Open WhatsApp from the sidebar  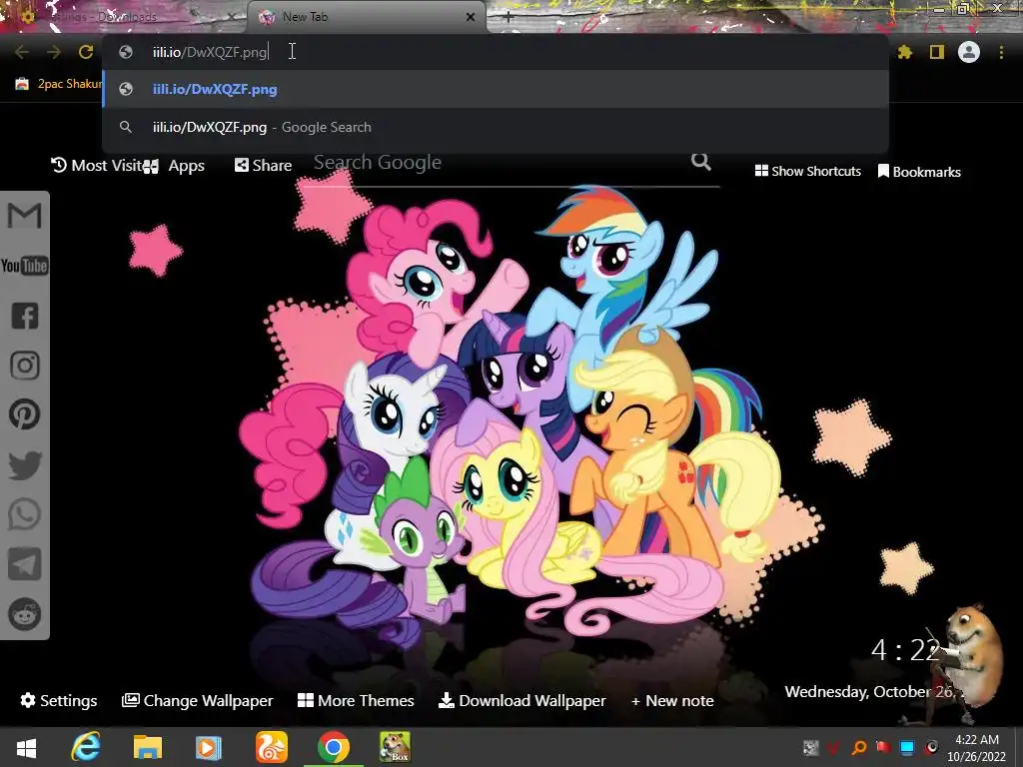tap(25, 514)
